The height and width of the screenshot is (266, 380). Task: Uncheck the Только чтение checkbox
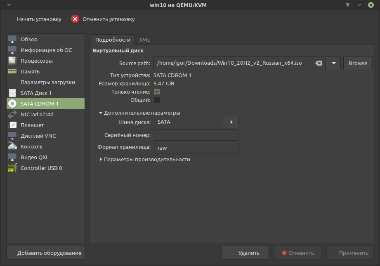[x=157, y=92]
